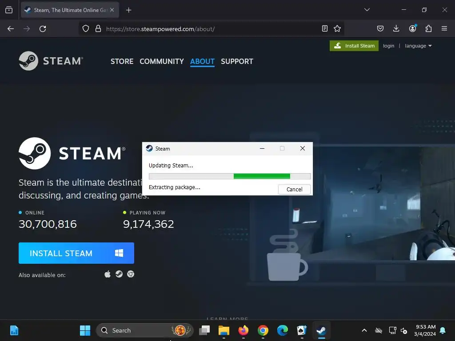View site security padlock info

coord(98,29)
